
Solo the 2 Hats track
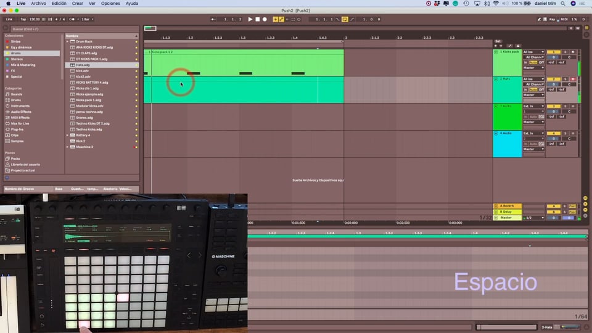[x=565, y=80]
